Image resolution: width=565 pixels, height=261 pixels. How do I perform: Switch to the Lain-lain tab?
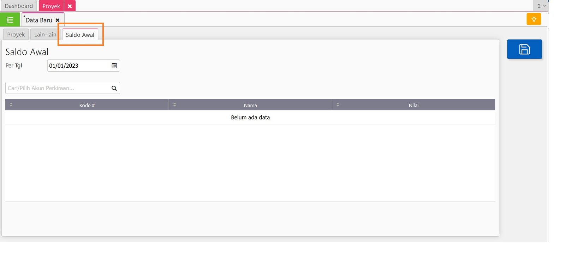[45, 35]
